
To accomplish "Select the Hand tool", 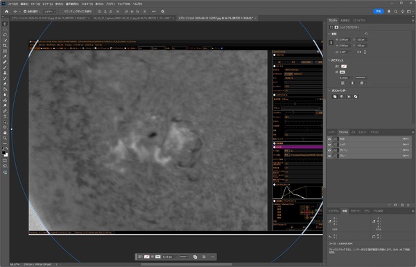I will [x=5, y=133].
